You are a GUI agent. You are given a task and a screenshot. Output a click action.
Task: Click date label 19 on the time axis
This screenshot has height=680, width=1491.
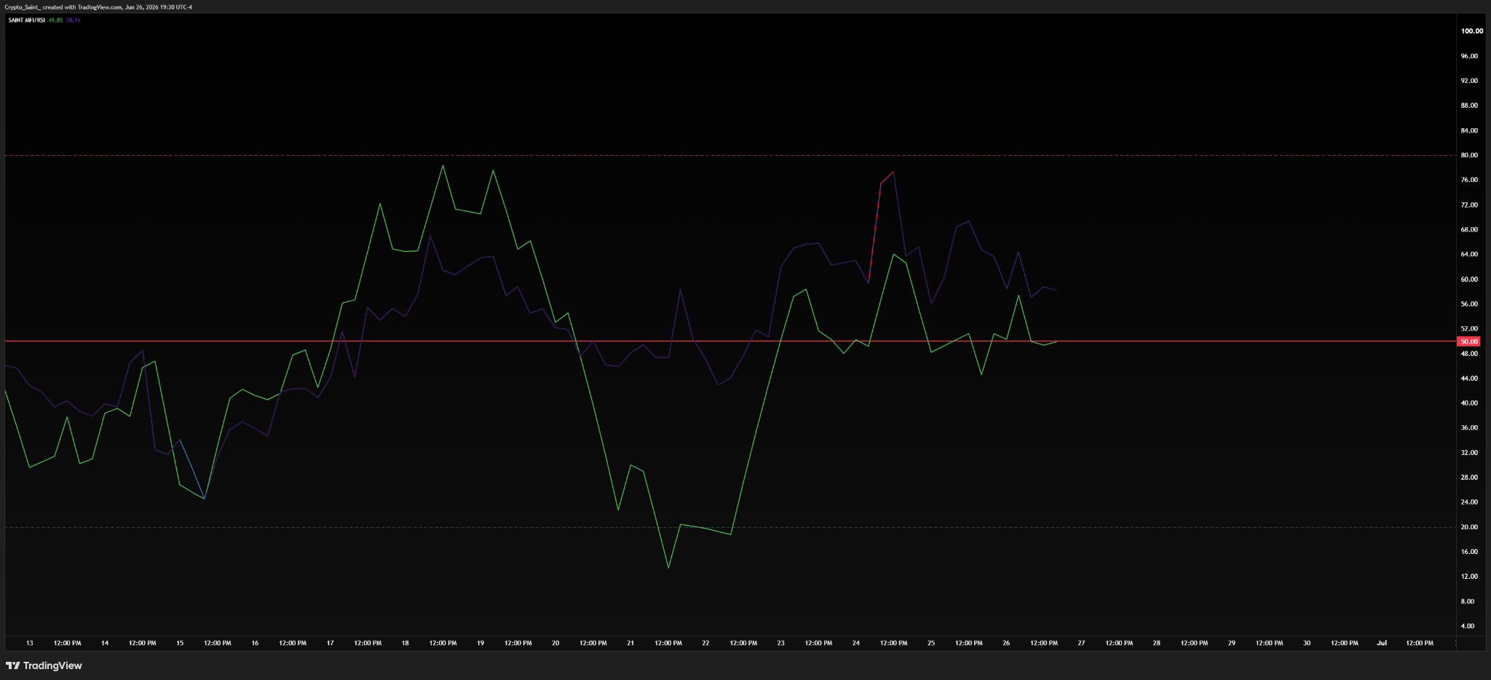480,644
